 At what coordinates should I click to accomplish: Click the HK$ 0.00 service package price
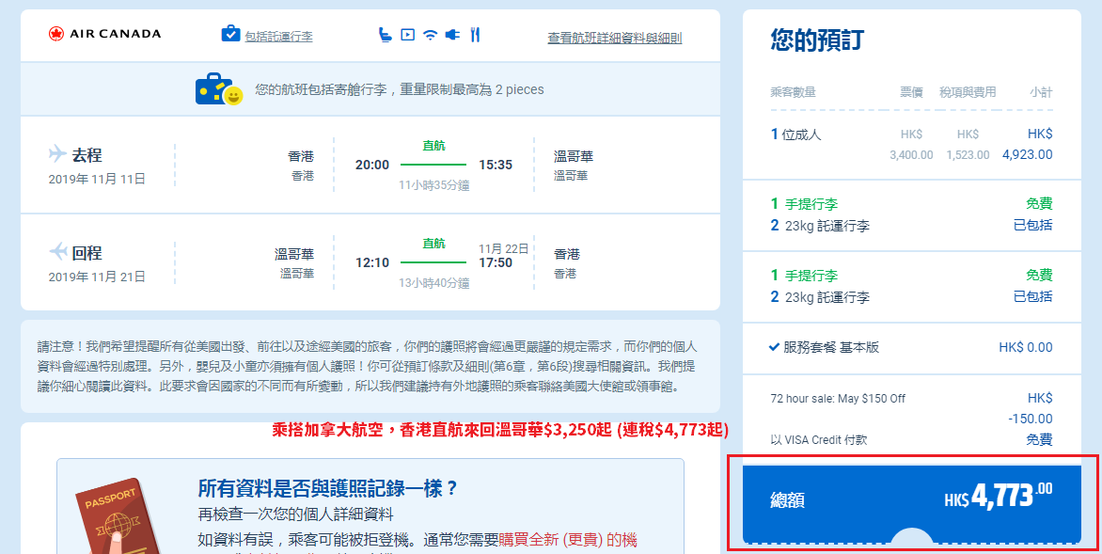(x=1026, y=347)
